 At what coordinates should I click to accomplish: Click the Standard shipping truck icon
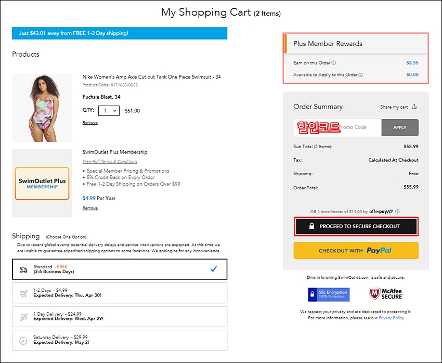coord(23,270)
